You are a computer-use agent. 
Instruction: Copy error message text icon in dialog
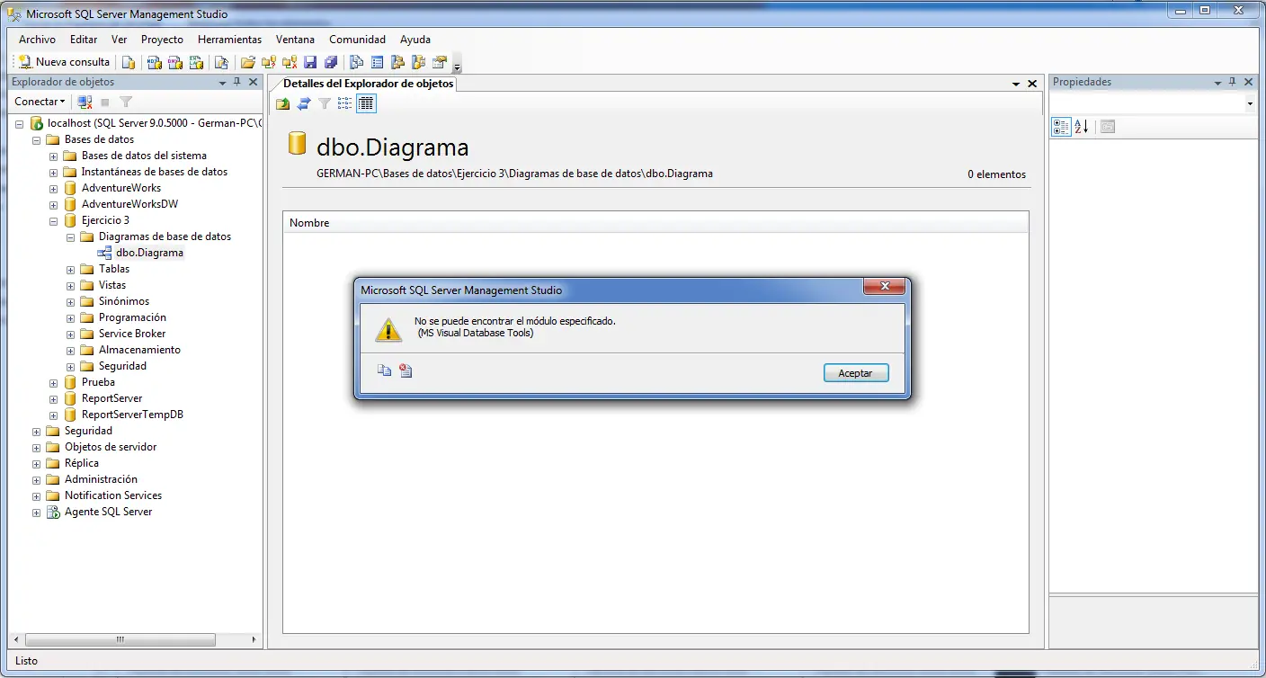tap(384, 370)
